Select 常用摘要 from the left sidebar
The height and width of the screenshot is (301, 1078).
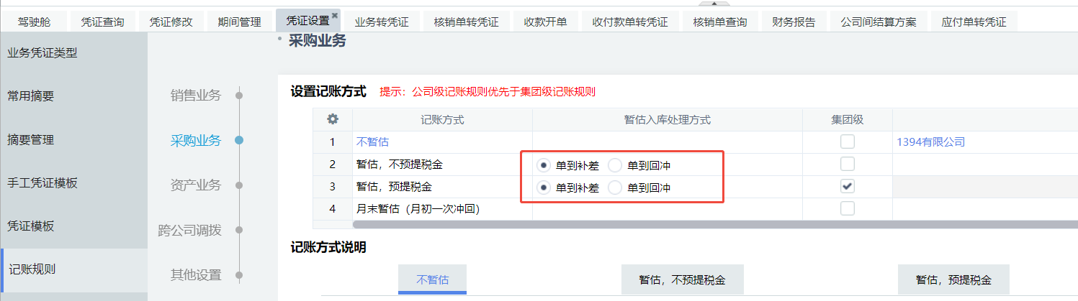[31, 96]
